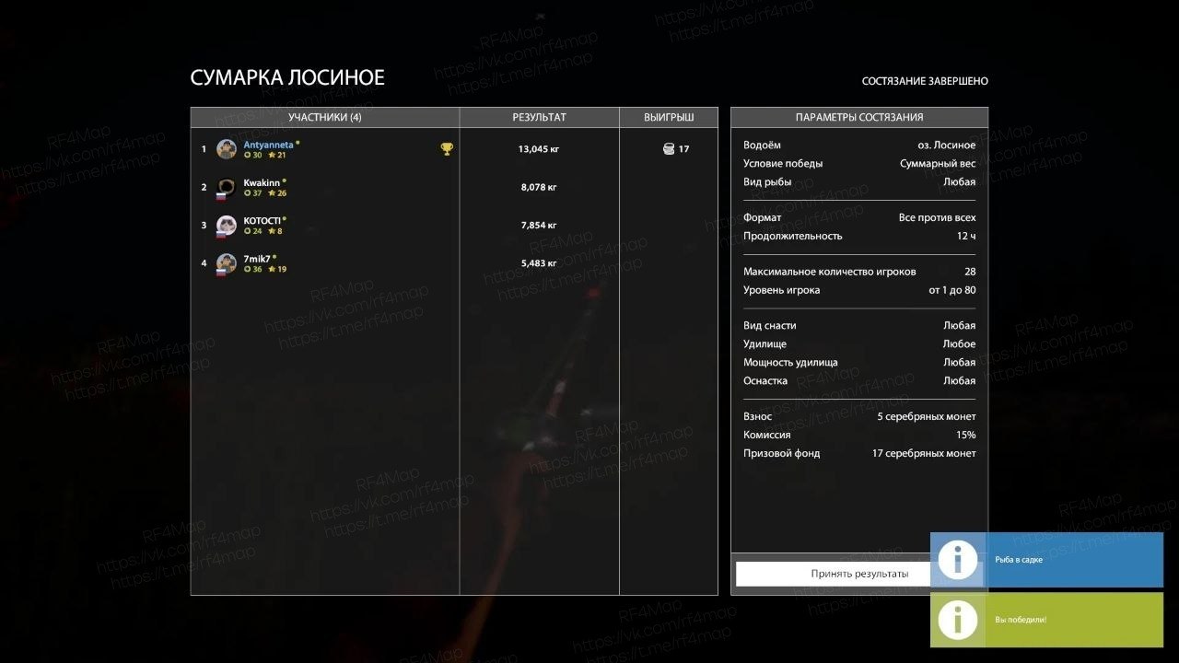Click the '12 ч' duration value
This screenshot has height=663, width=1179.
(966, 237)
